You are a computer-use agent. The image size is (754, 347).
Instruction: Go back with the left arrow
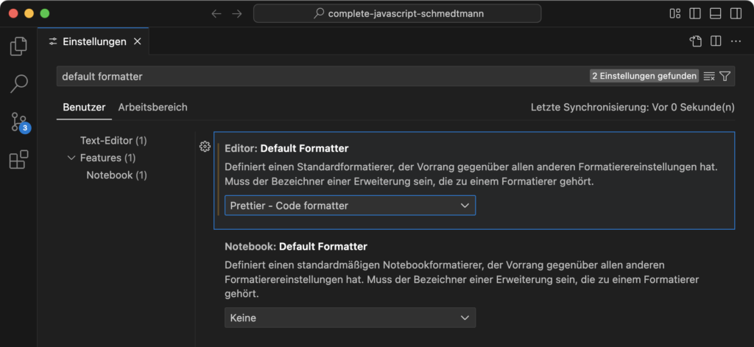[x=216, y=13]
